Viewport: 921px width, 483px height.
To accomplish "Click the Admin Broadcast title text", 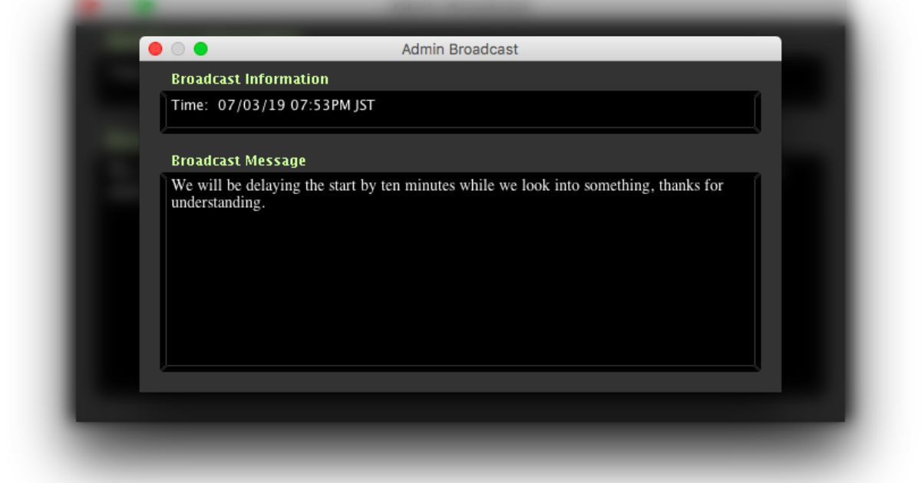I will pos(460,49).
